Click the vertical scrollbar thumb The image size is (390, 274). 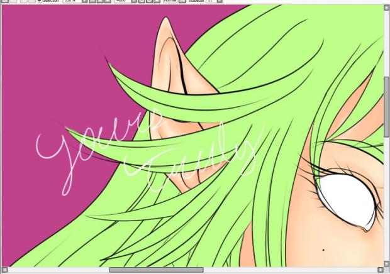pos(387,107)
